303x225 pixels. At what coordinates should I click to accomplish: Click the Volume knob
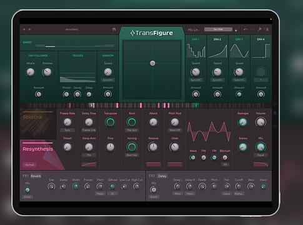261,122
